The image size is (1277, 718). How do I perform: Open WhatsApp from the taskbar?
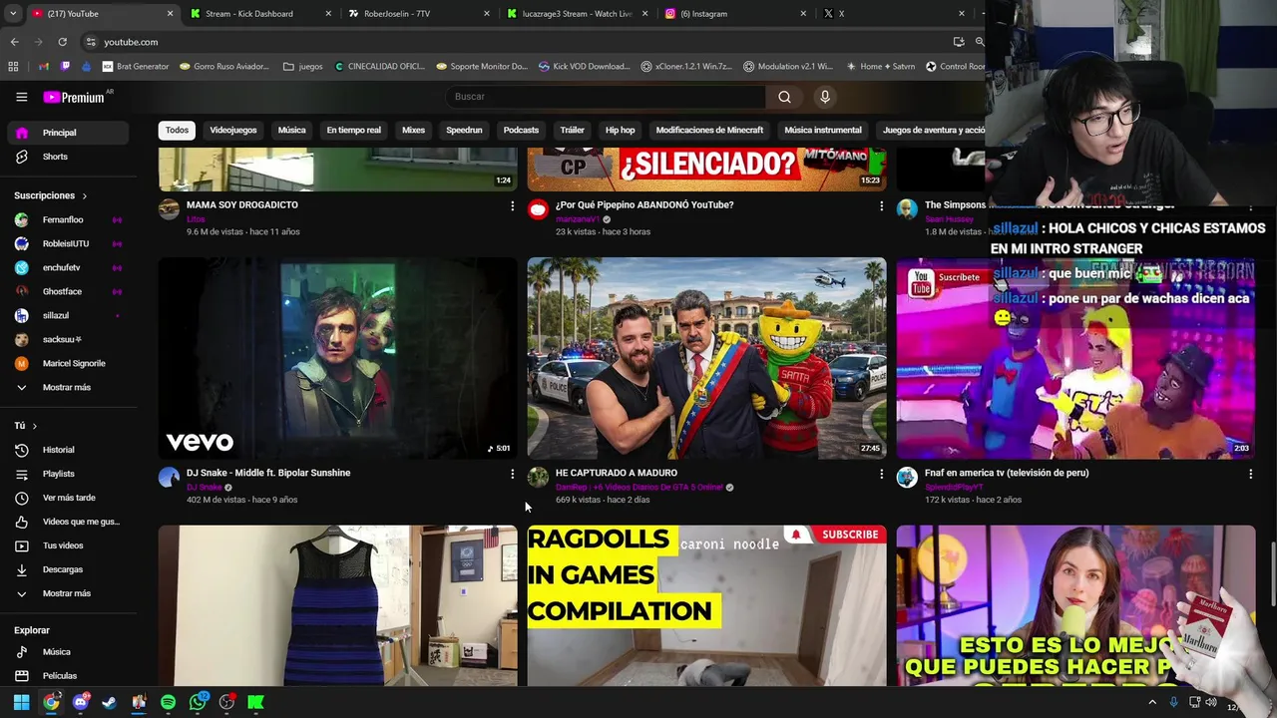(x=198, y=702)
